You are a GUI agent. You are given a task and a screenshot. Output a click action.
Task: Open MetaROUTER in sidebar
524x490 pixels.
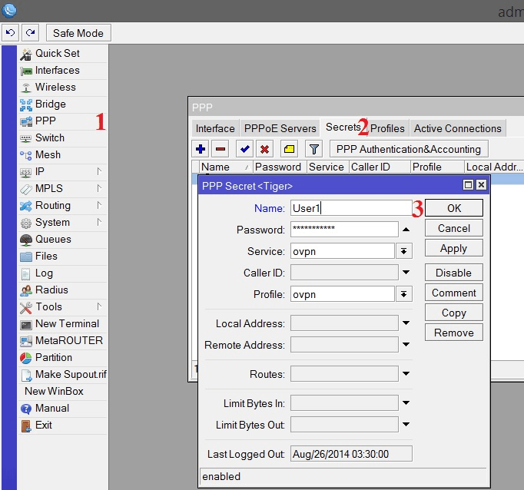click(63, 341)
